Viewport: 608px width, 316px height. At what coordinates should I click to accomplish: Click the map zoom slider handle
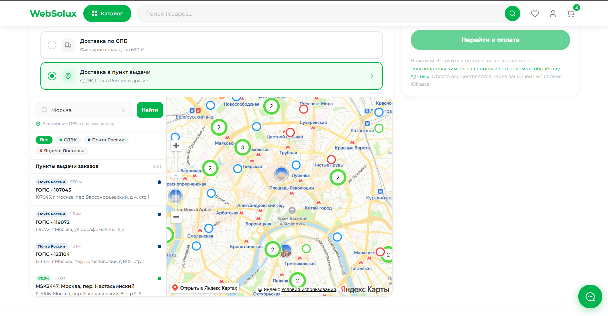[176, 175]
